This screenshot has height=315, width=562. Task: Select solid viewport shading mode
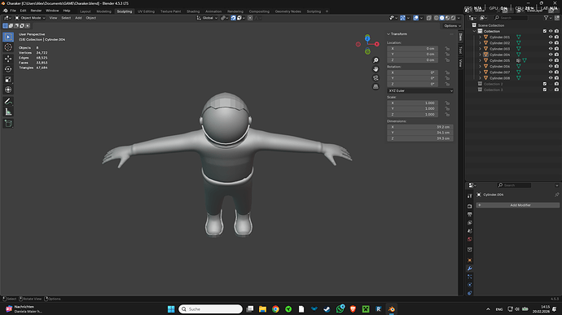pyautogui.click(x=442, y=18)
